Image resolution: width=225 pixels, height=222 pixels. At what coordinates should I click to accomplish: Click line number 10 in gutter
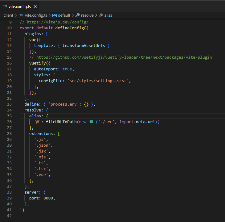[9, 28]
